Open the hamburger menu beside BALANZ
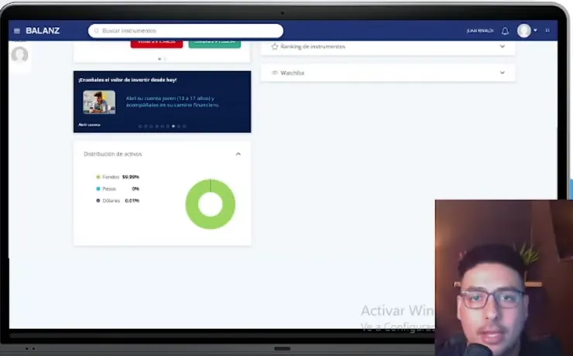This screenshot has height=356, width=573. [17, 31]
